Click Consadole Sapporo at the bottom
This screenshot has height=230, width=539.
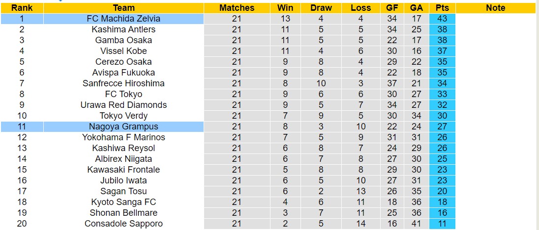click(123, 224)
